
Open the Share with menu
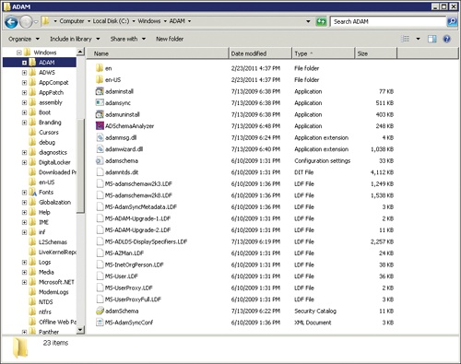click(128, 39)
